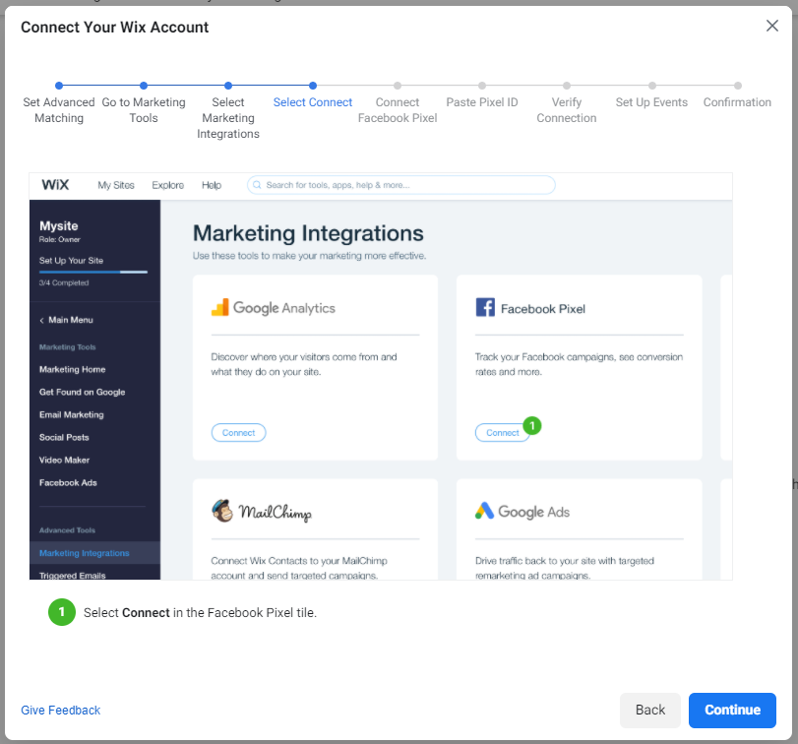
Task: Click the Facebook Pixel logo icon
Action: (x=485, y=307)
